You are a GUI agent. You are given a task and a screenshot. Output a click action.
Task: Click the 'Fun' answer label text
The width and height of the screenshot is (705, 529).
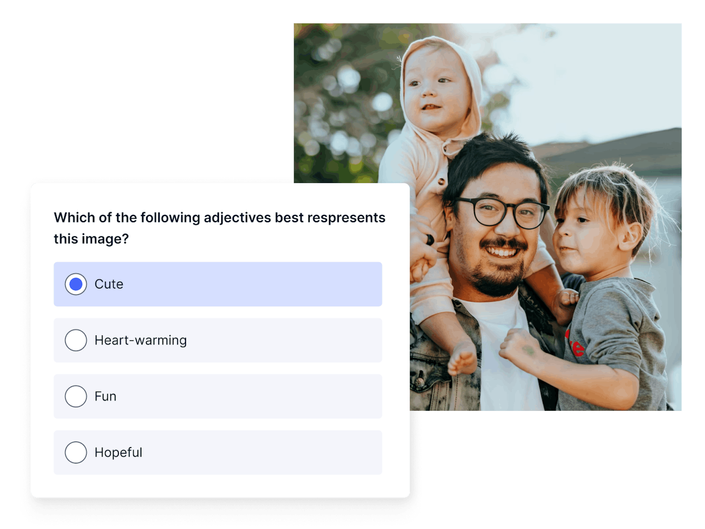coord(105,396)
